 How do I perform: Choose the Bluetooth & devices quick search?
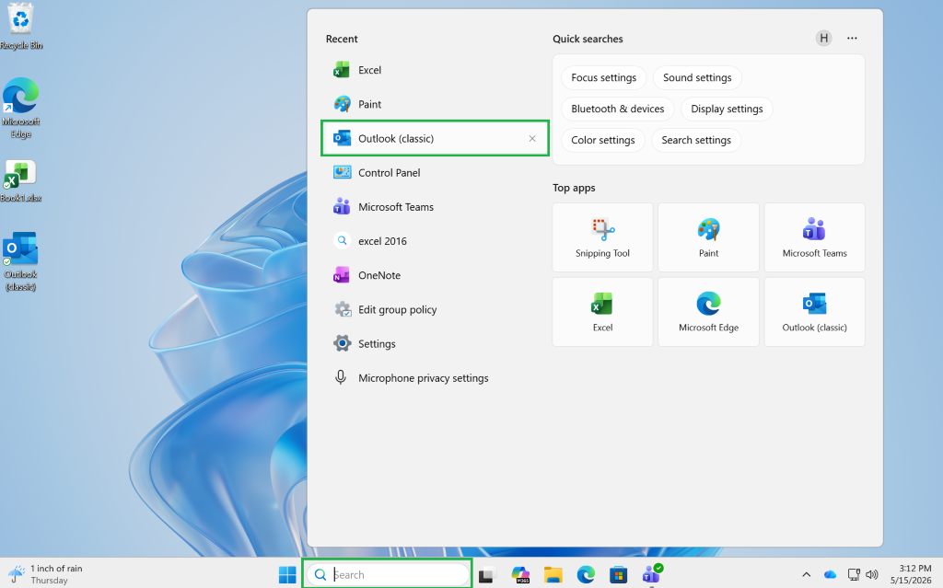pyautogui.click(x=618, y=109)
